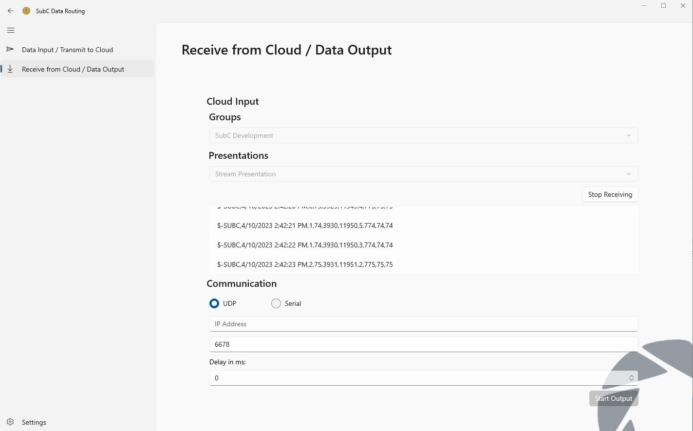Select the Serial radio button

click(276, 303)
